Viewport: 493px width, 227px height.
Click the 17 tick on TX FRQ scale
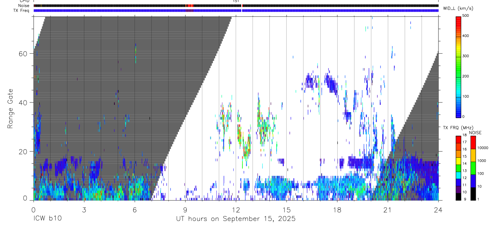(464, 142)
